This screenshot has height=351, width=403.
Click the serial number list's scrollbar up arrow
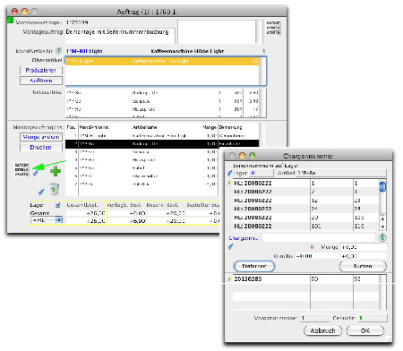click(x=382, y=219)
